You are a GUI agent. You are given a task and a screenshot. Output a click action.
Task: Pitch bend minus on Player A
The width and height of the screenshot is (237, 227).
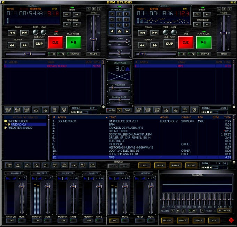click(x=67, y=24)
